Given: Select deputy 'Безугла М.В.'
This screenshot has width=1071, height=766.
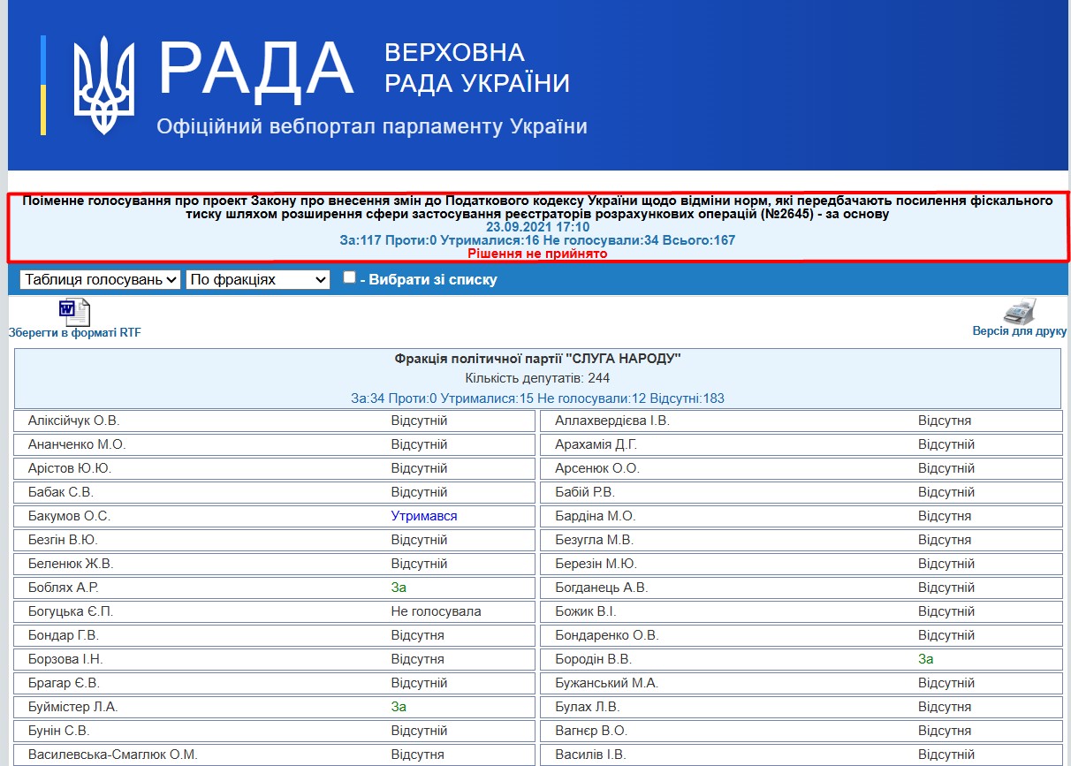Looking at the screenshot, I should coord(595,540).
